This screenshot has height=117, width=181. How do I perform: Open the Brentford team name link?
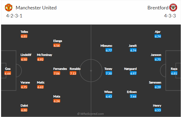tap(158, 8)
